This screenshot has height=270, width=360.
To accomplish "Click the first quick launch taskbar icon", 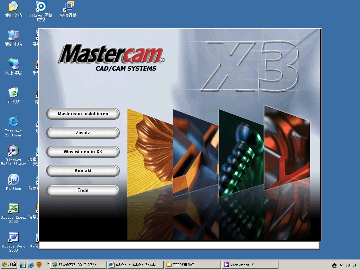I will tap(23, 265).
